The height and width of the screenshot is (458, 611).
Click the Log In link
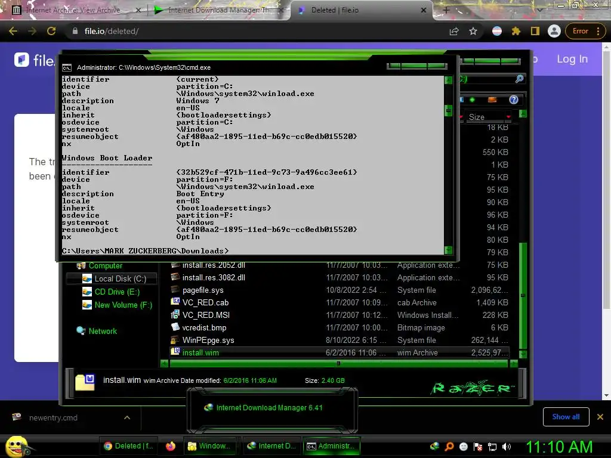(572, 59)
